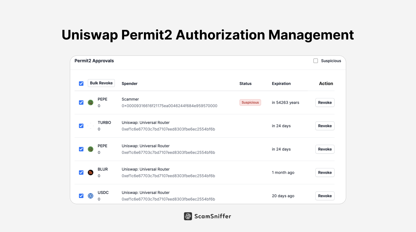Revoke the PEPE Universal Router approval
Viewport: 416px width, 232px height.
tap(325, 149)
